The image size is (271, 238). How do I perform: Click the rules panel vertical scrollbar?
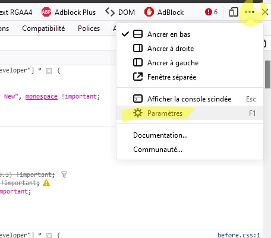[268, 74]
